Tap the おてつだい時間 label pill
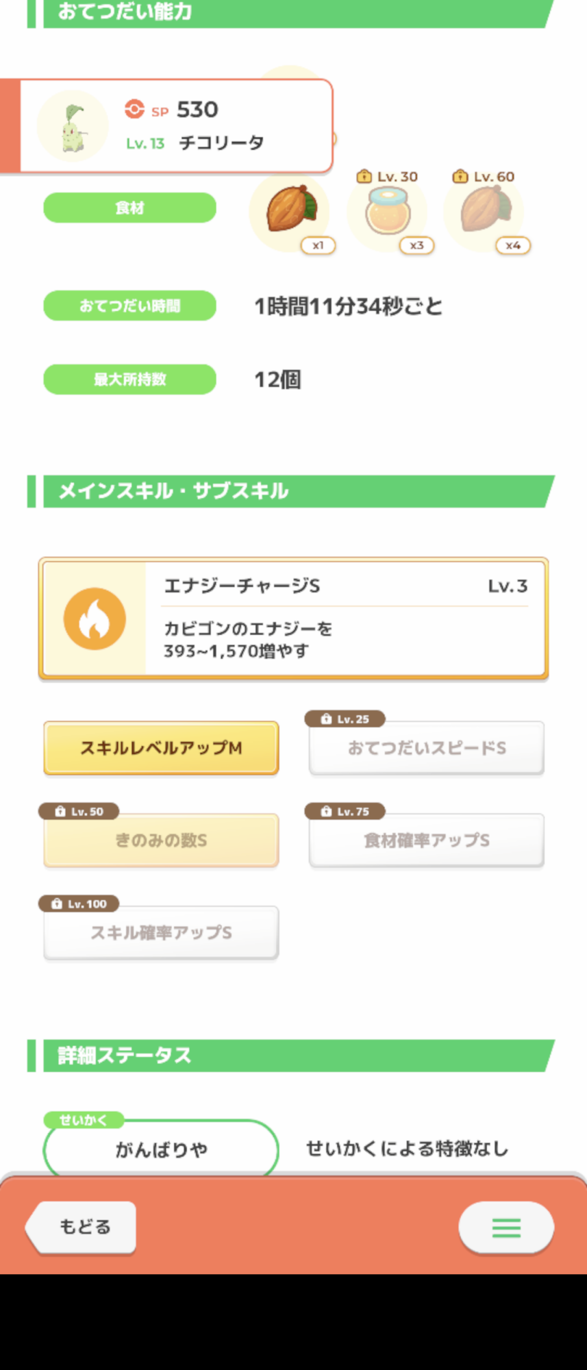This screenshot has height=1370, width=587. click(x=129, y=306)
